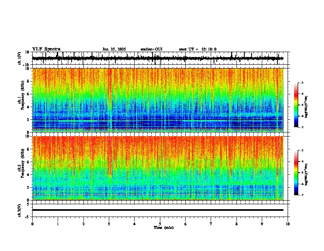Click the "-7" label on ch.2 color scale
Screen dimensions: 324x251
pos(302,195)
